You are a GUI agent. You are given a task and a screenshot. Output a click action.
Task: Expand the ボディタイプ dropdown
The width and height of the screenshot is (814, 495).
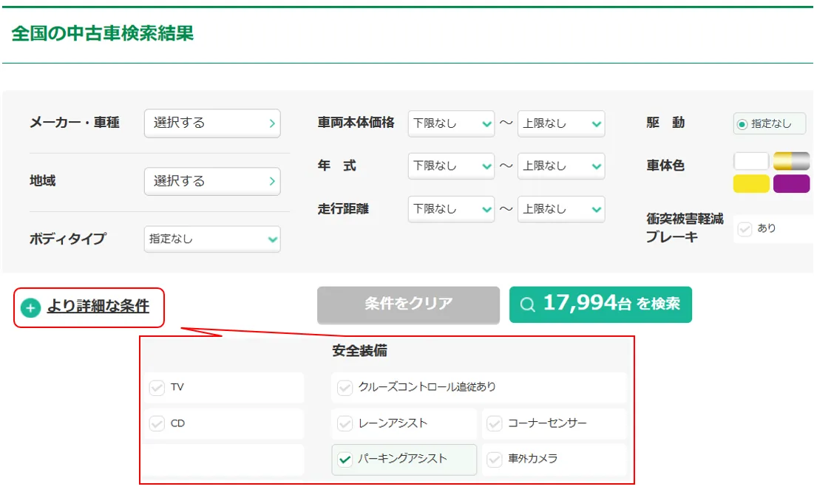click(212, 239)
